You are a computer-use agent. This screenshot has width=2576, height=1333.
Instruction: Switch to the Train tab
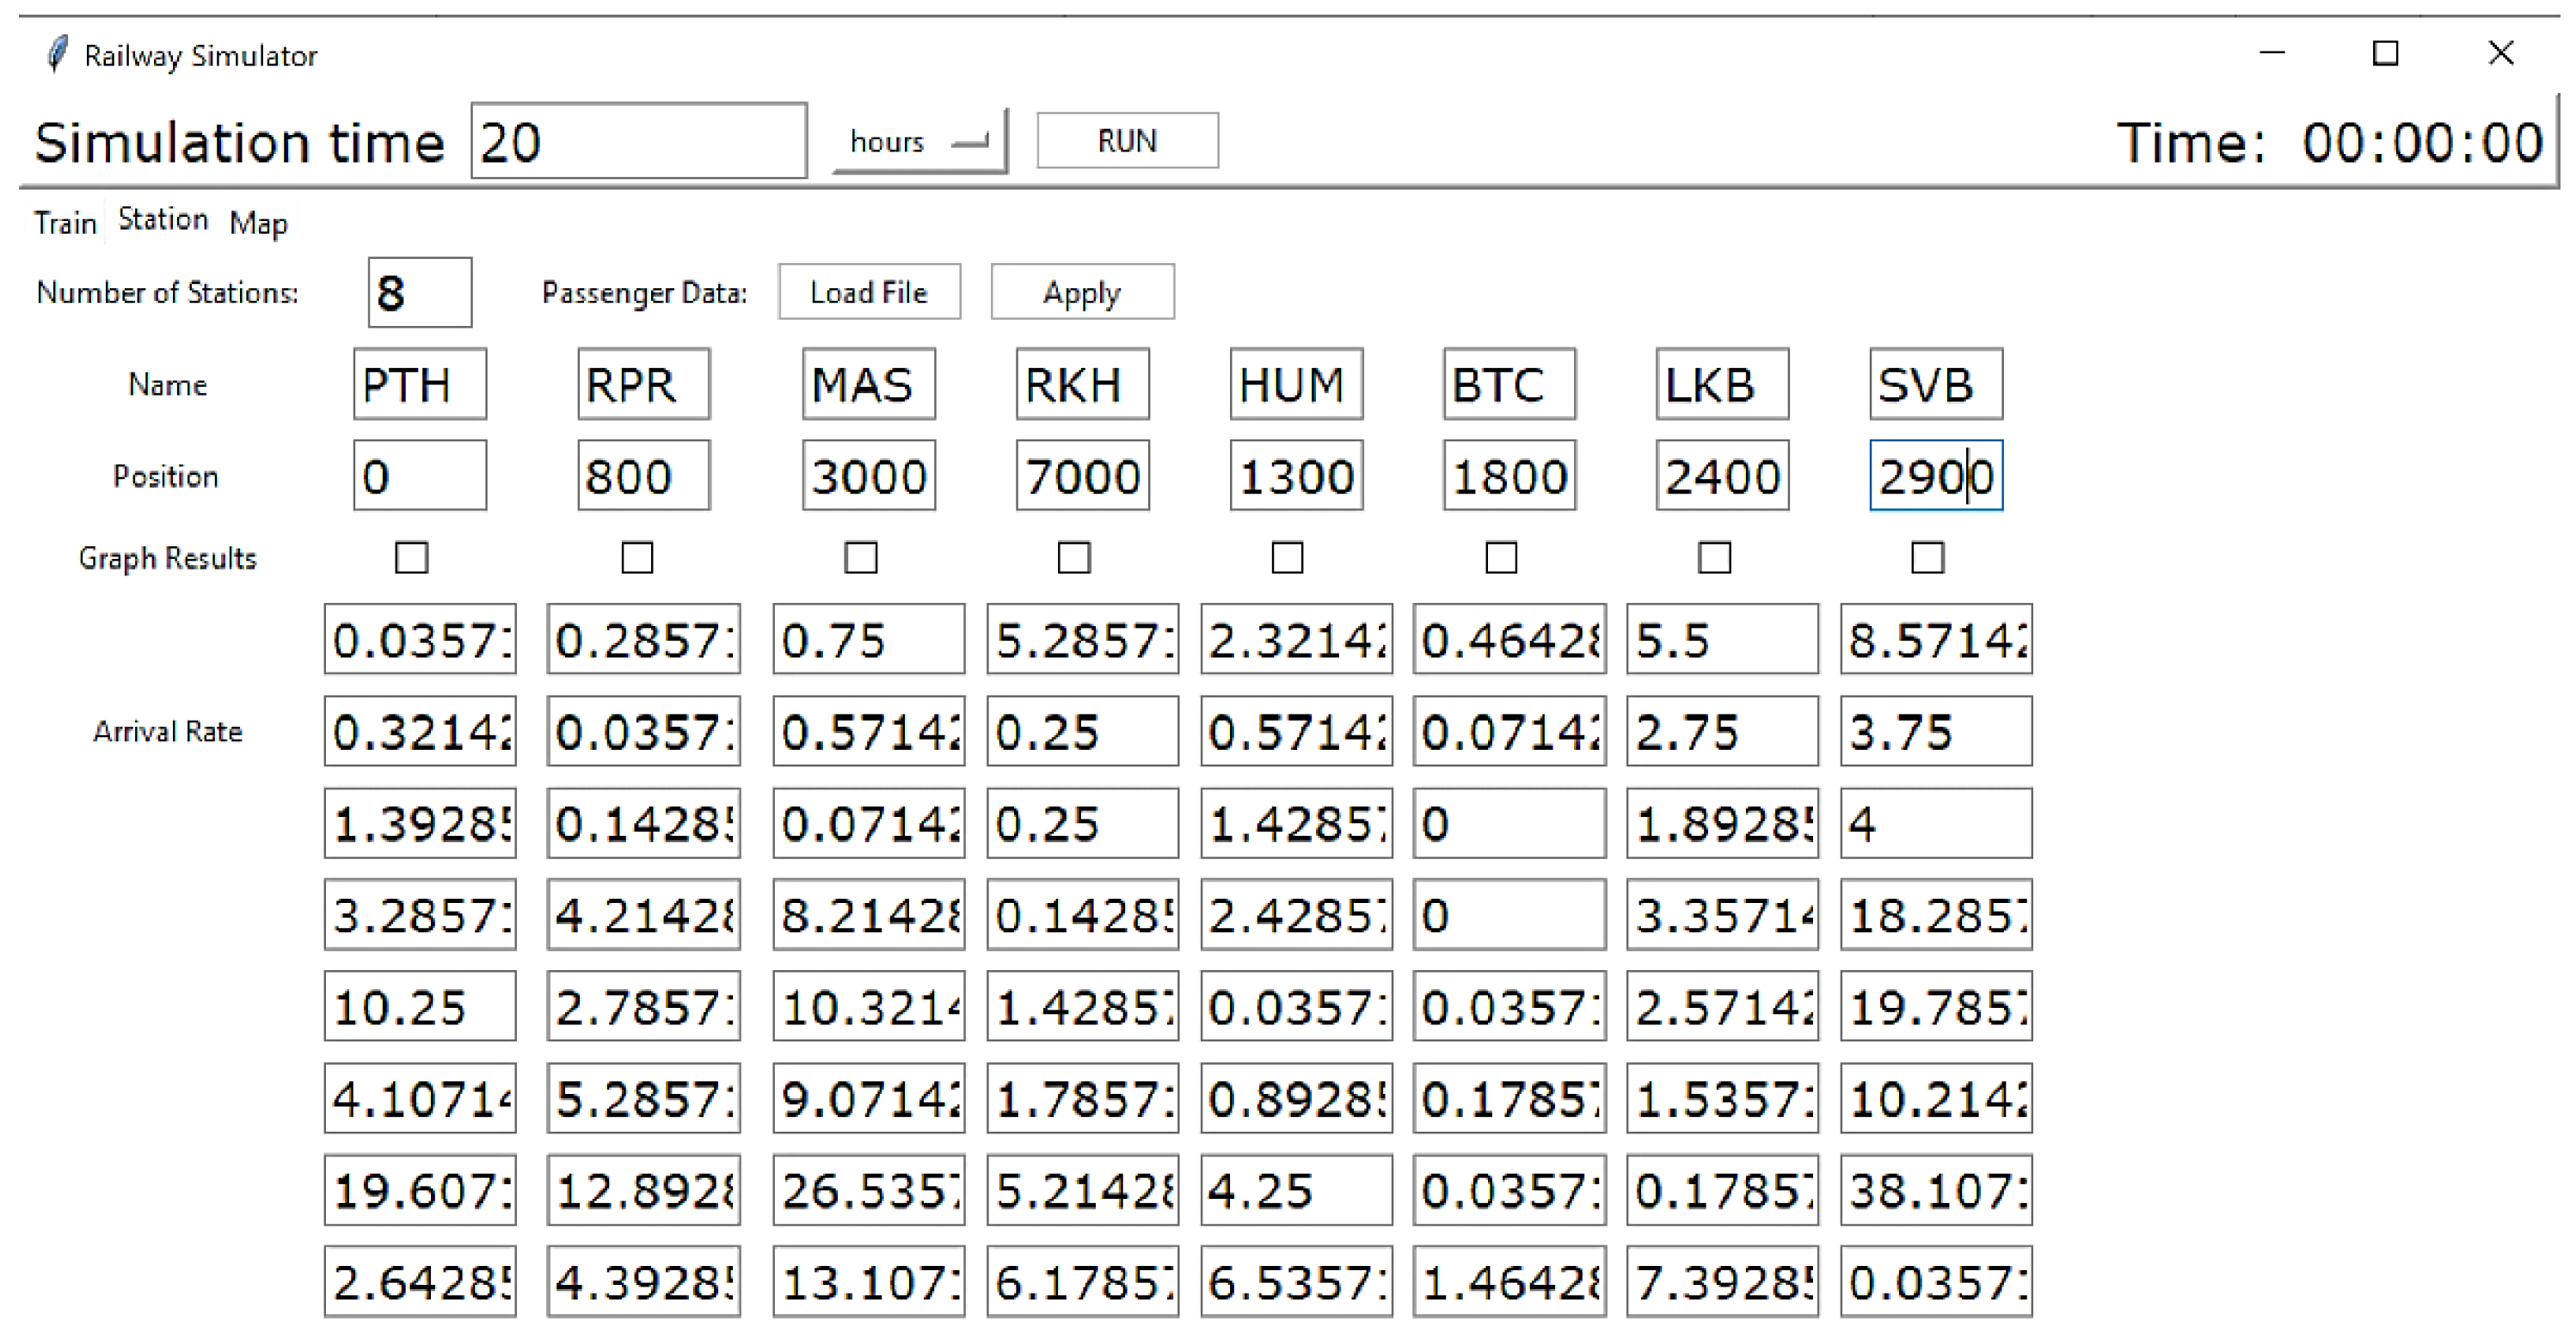[x=65, y=222]
